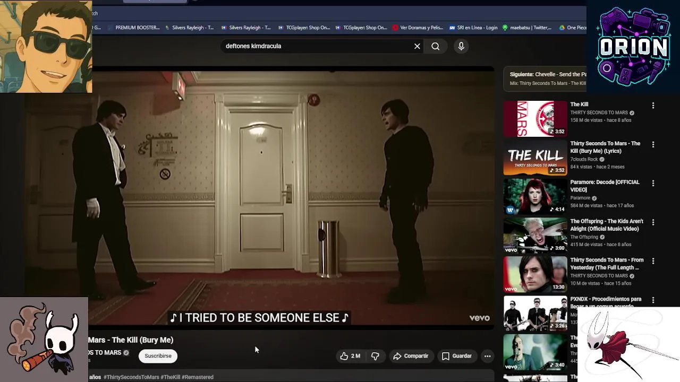Click '584 M de vistas · hace 17 años' text
Viewport: 680px width, 382px height.
pos(602,206)
